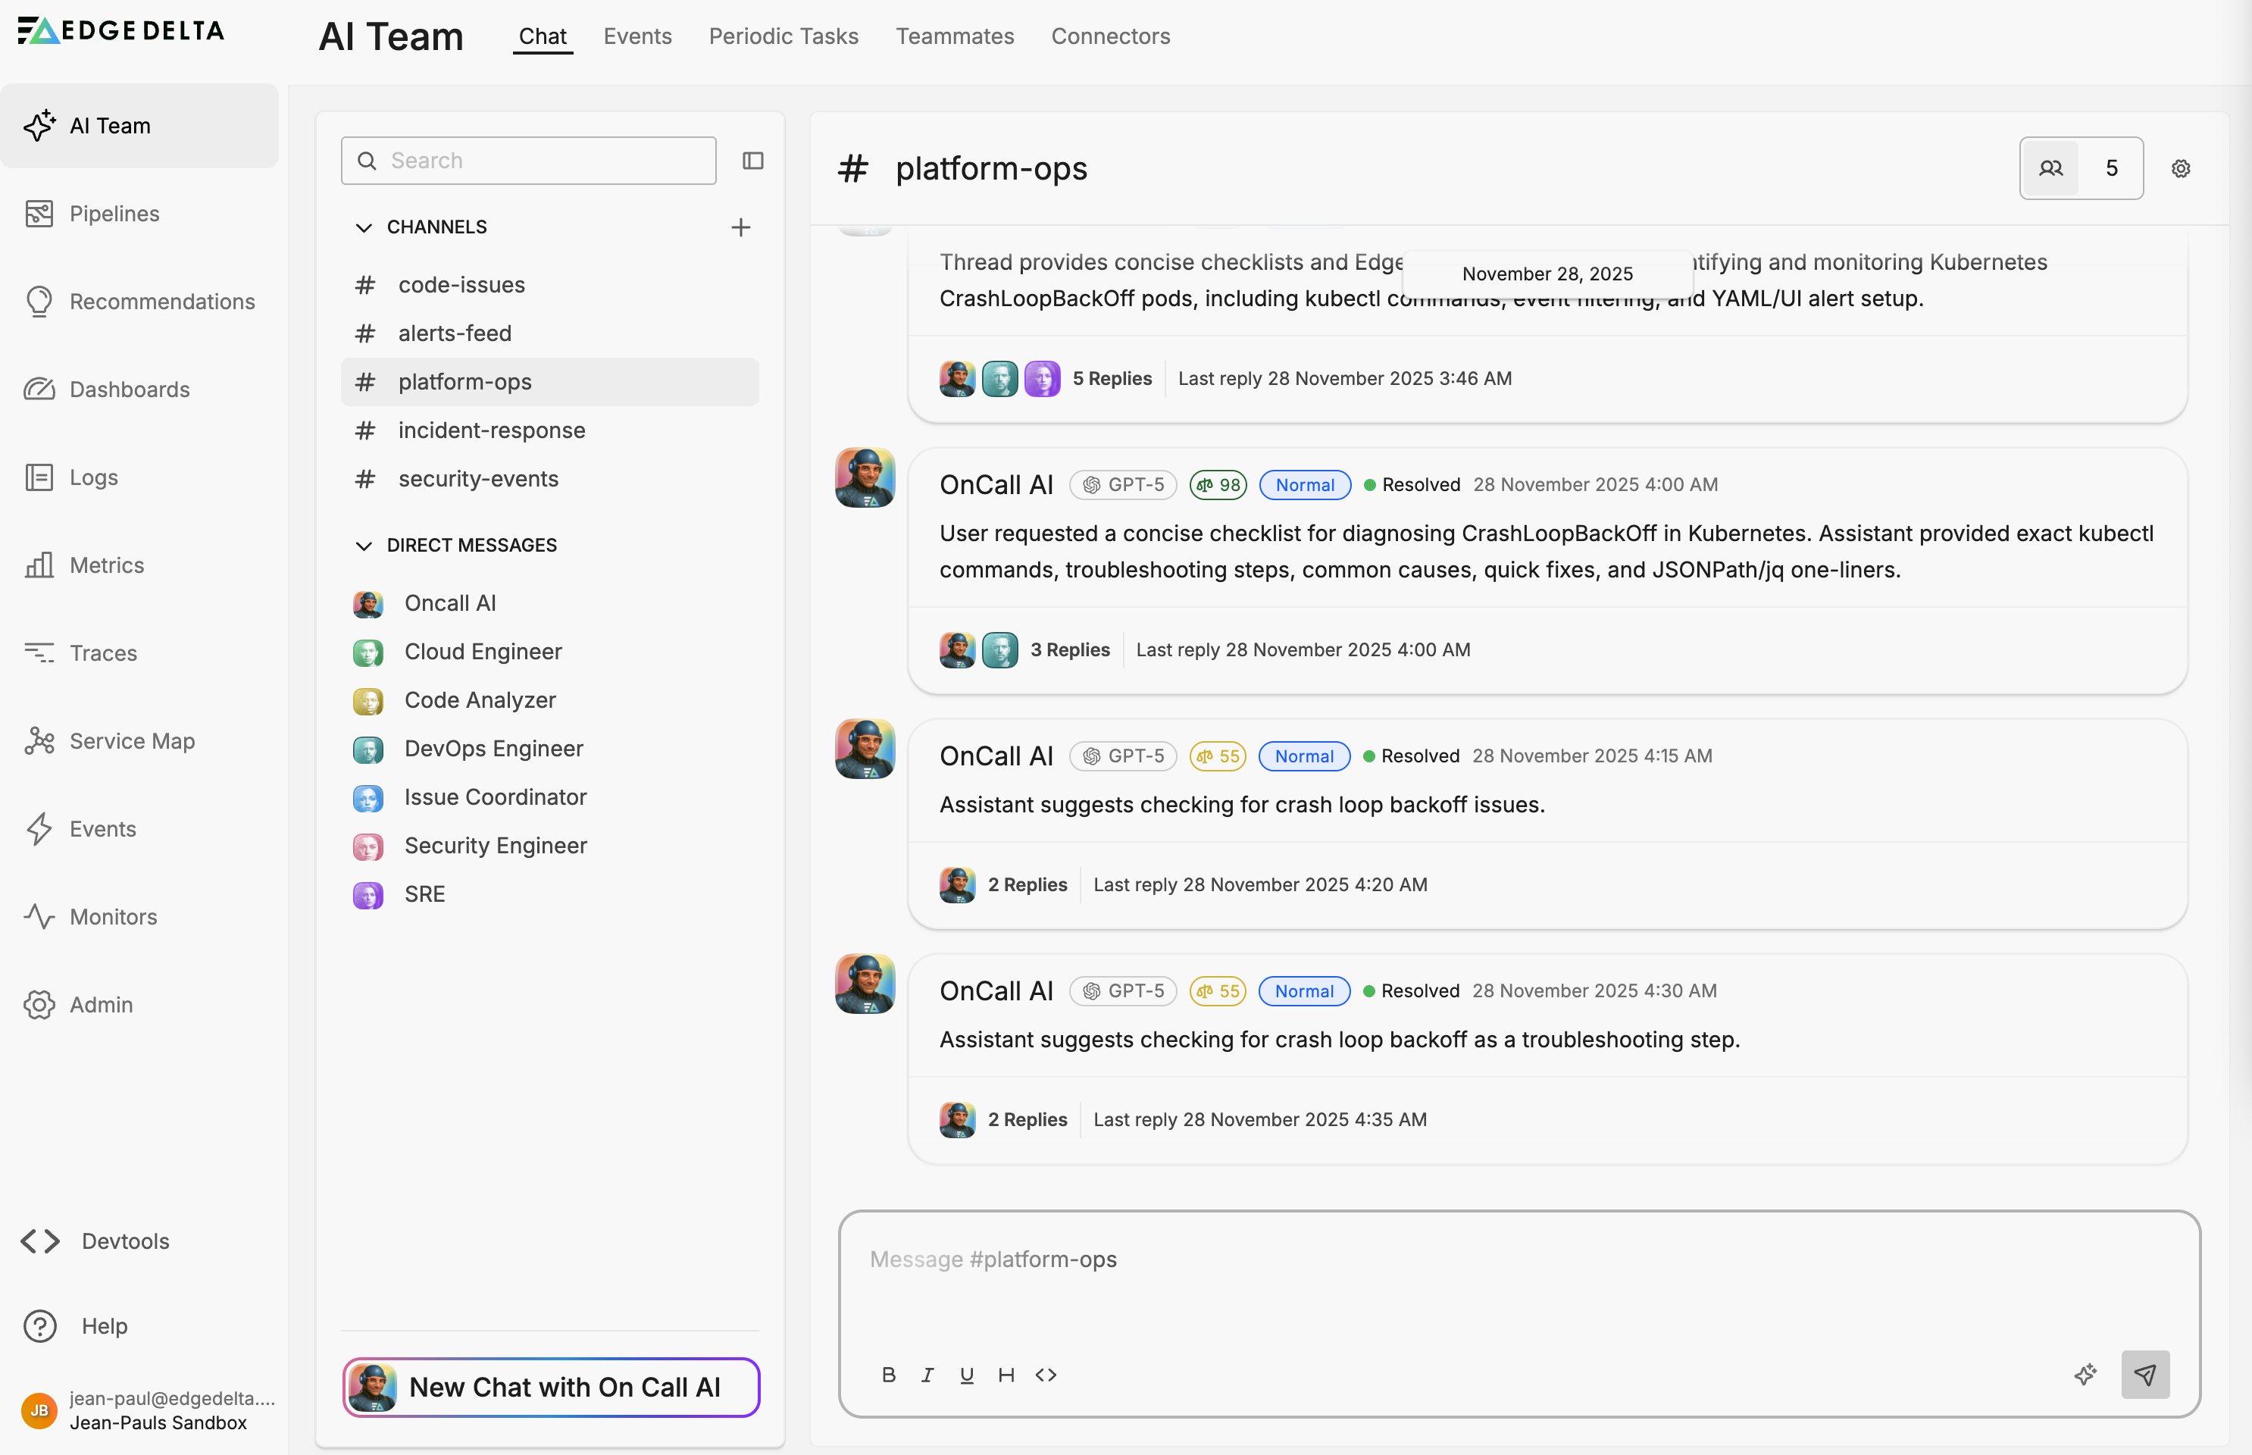This screenshot has width=2252, height=1455.
Task: Toggle the sidebar panel collapse icon
Action: pyautogui.click(x=752, y=161)
